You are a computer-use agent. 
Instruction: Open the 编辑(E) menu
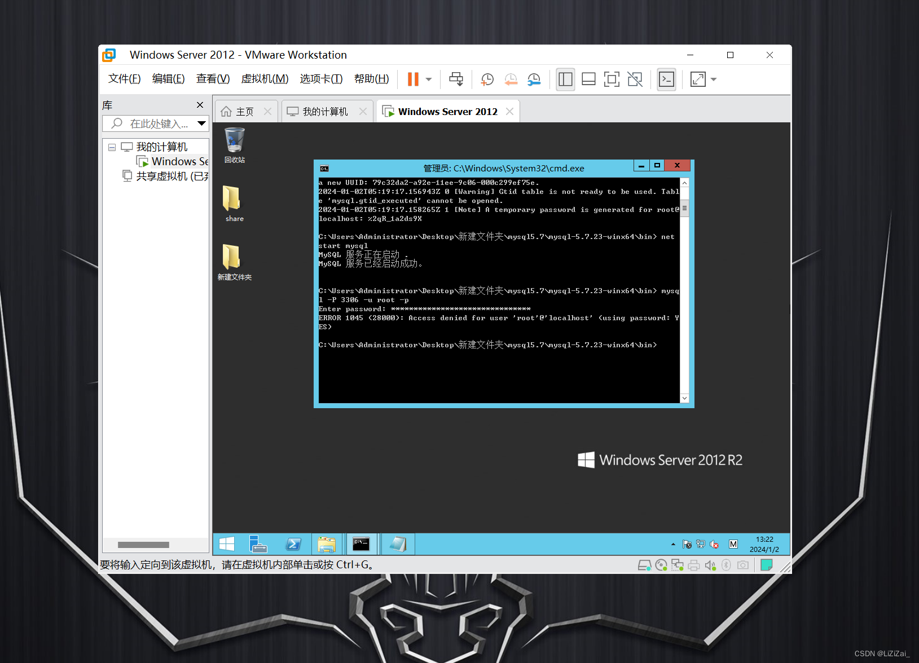(168, 79)
